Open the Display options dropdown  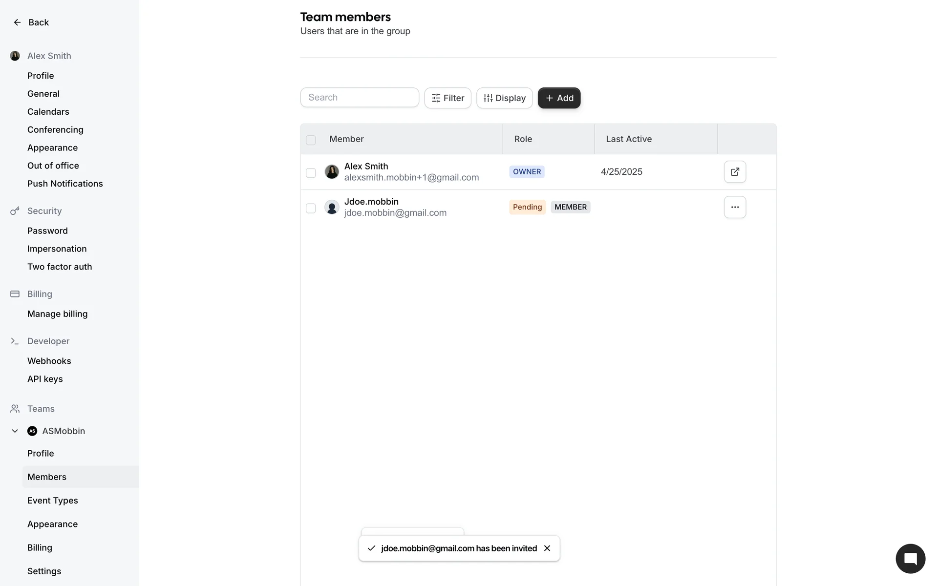(x=504, y=98)
